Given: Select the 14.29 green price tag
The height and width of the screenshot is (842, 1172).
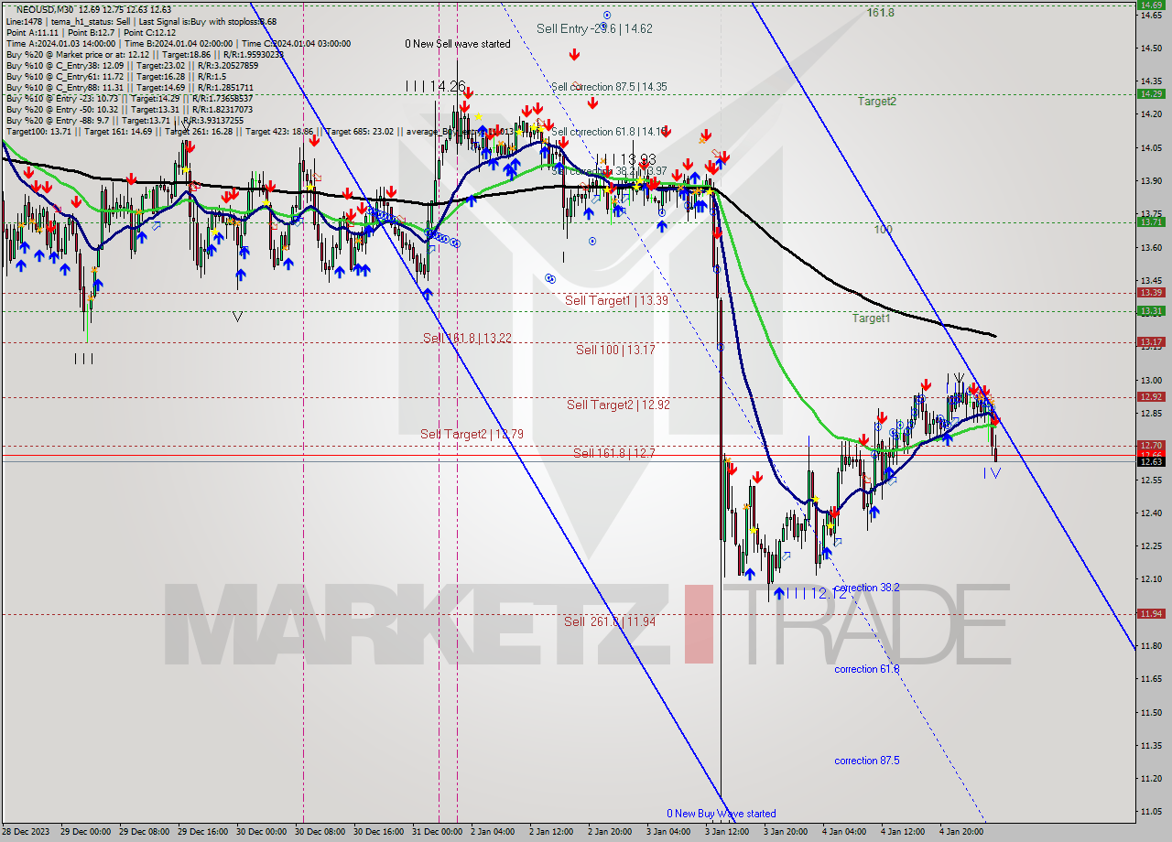Looking at the screenshot, I should (x=1151, y=93).
